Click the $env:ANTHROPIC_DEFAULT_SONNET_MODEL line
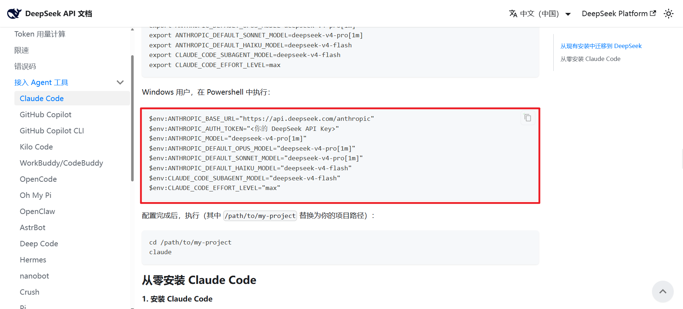Viewport: 683px width, 309px height. (x=256, y=158)
